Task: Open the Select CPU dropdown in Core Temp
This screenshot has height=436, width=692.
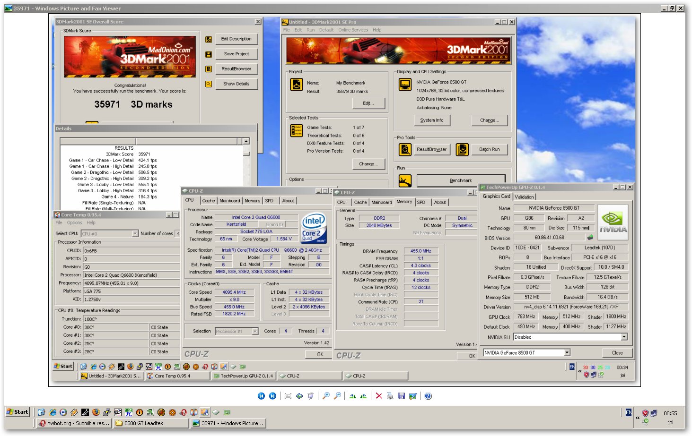Action: [135, 233]
